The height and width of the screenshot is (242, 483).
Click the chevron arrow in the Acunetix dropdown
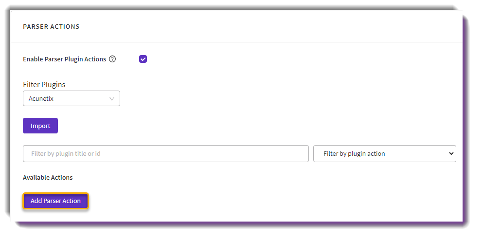click(112, 98)
